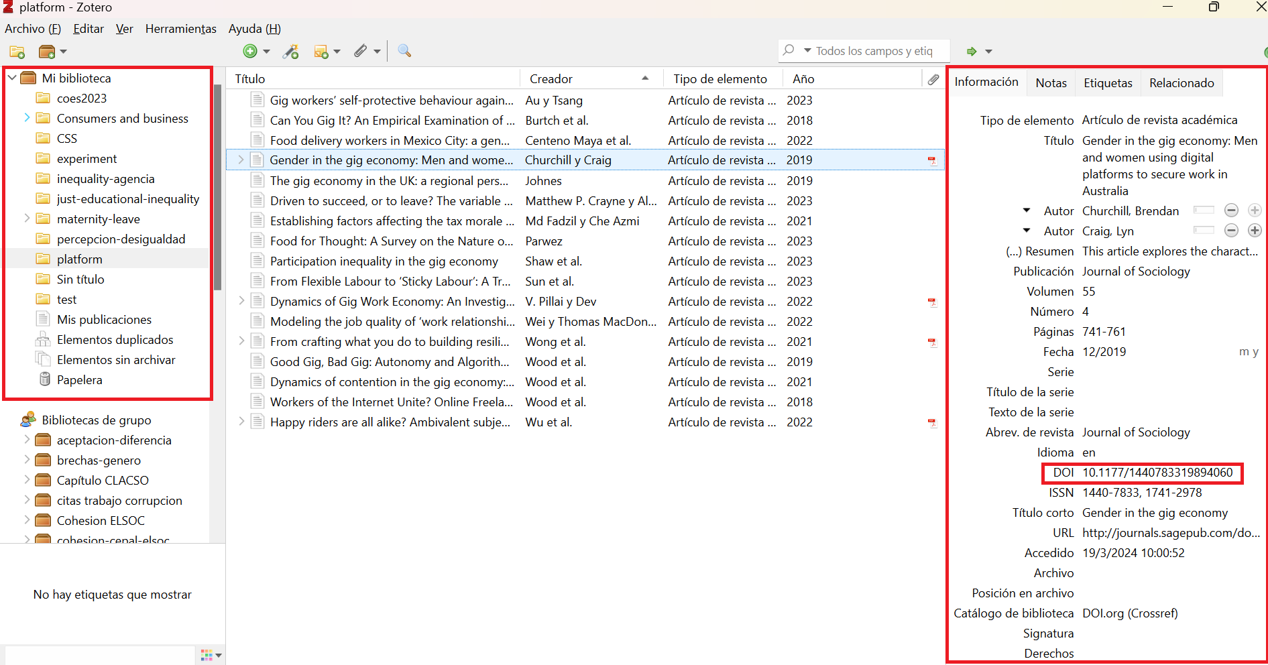Expand the maternity-leave collection
The image size is (1268, 665).
pos(27,219)
